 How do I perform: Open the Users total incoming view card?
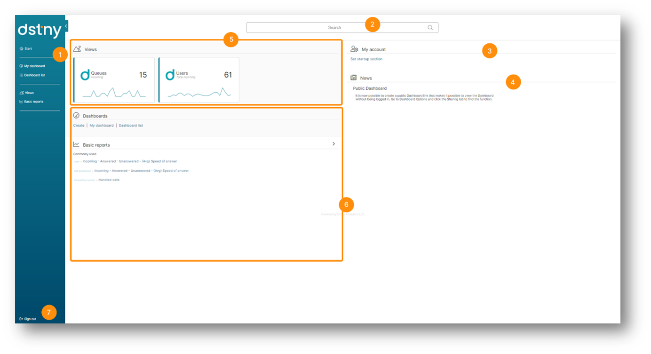pos(199,80)
